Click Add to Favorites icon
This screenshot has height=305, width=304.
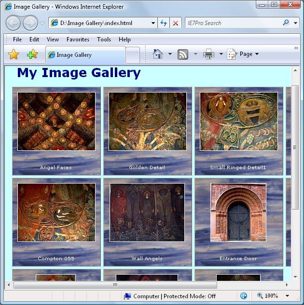pyautogui.click(x=32, y=54)
